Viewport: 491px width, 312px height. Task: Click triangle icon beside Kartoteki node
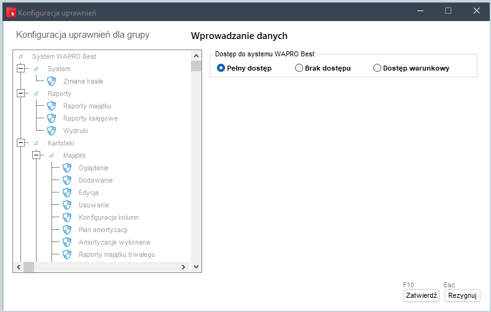point(36,143)
